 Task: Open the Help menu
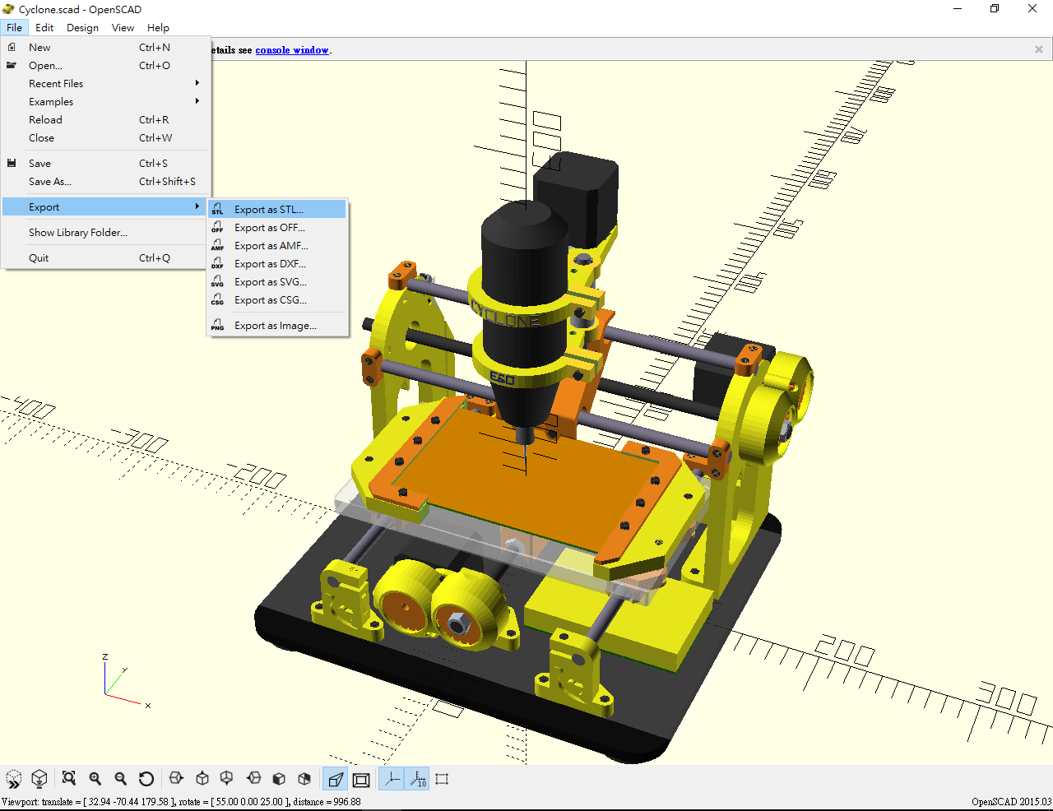pyautogui.click(x=158, y=27)
